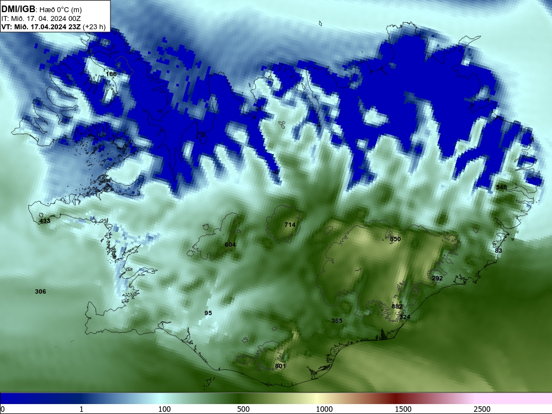
Task: Click the 324 value on the map
Action: [x=405, y=317]
